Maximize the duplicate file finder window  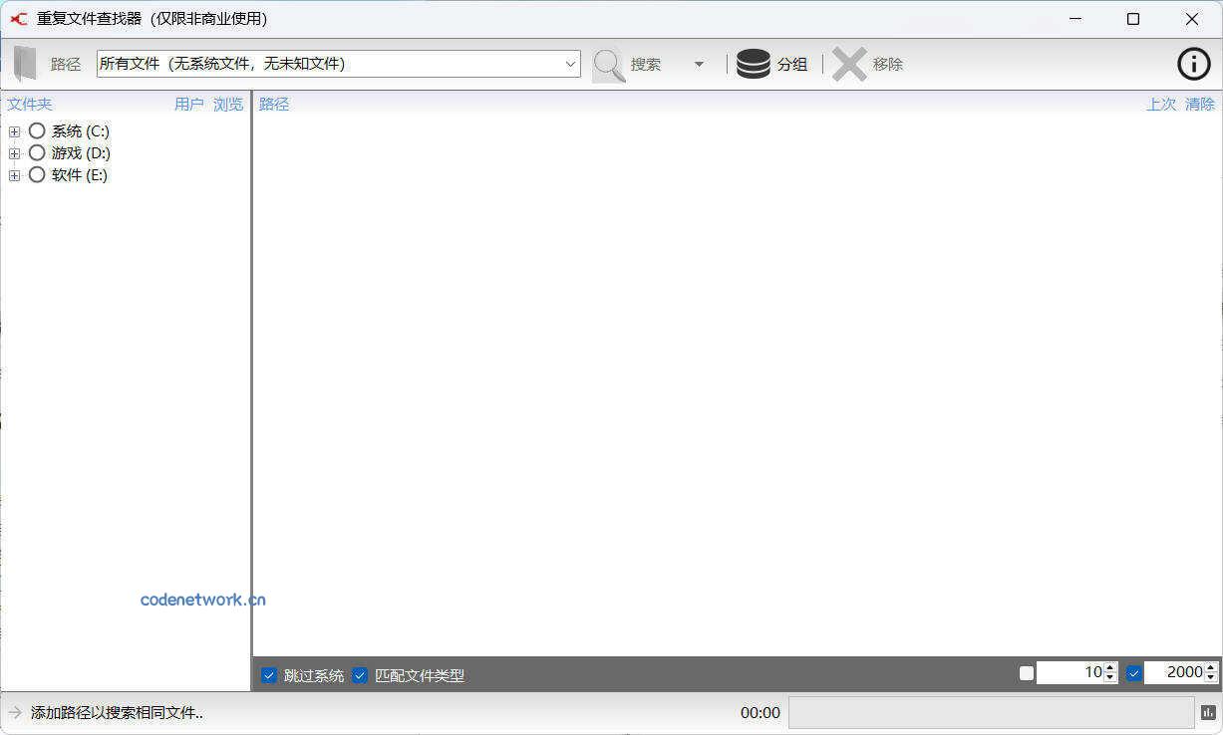[1133, 19]
